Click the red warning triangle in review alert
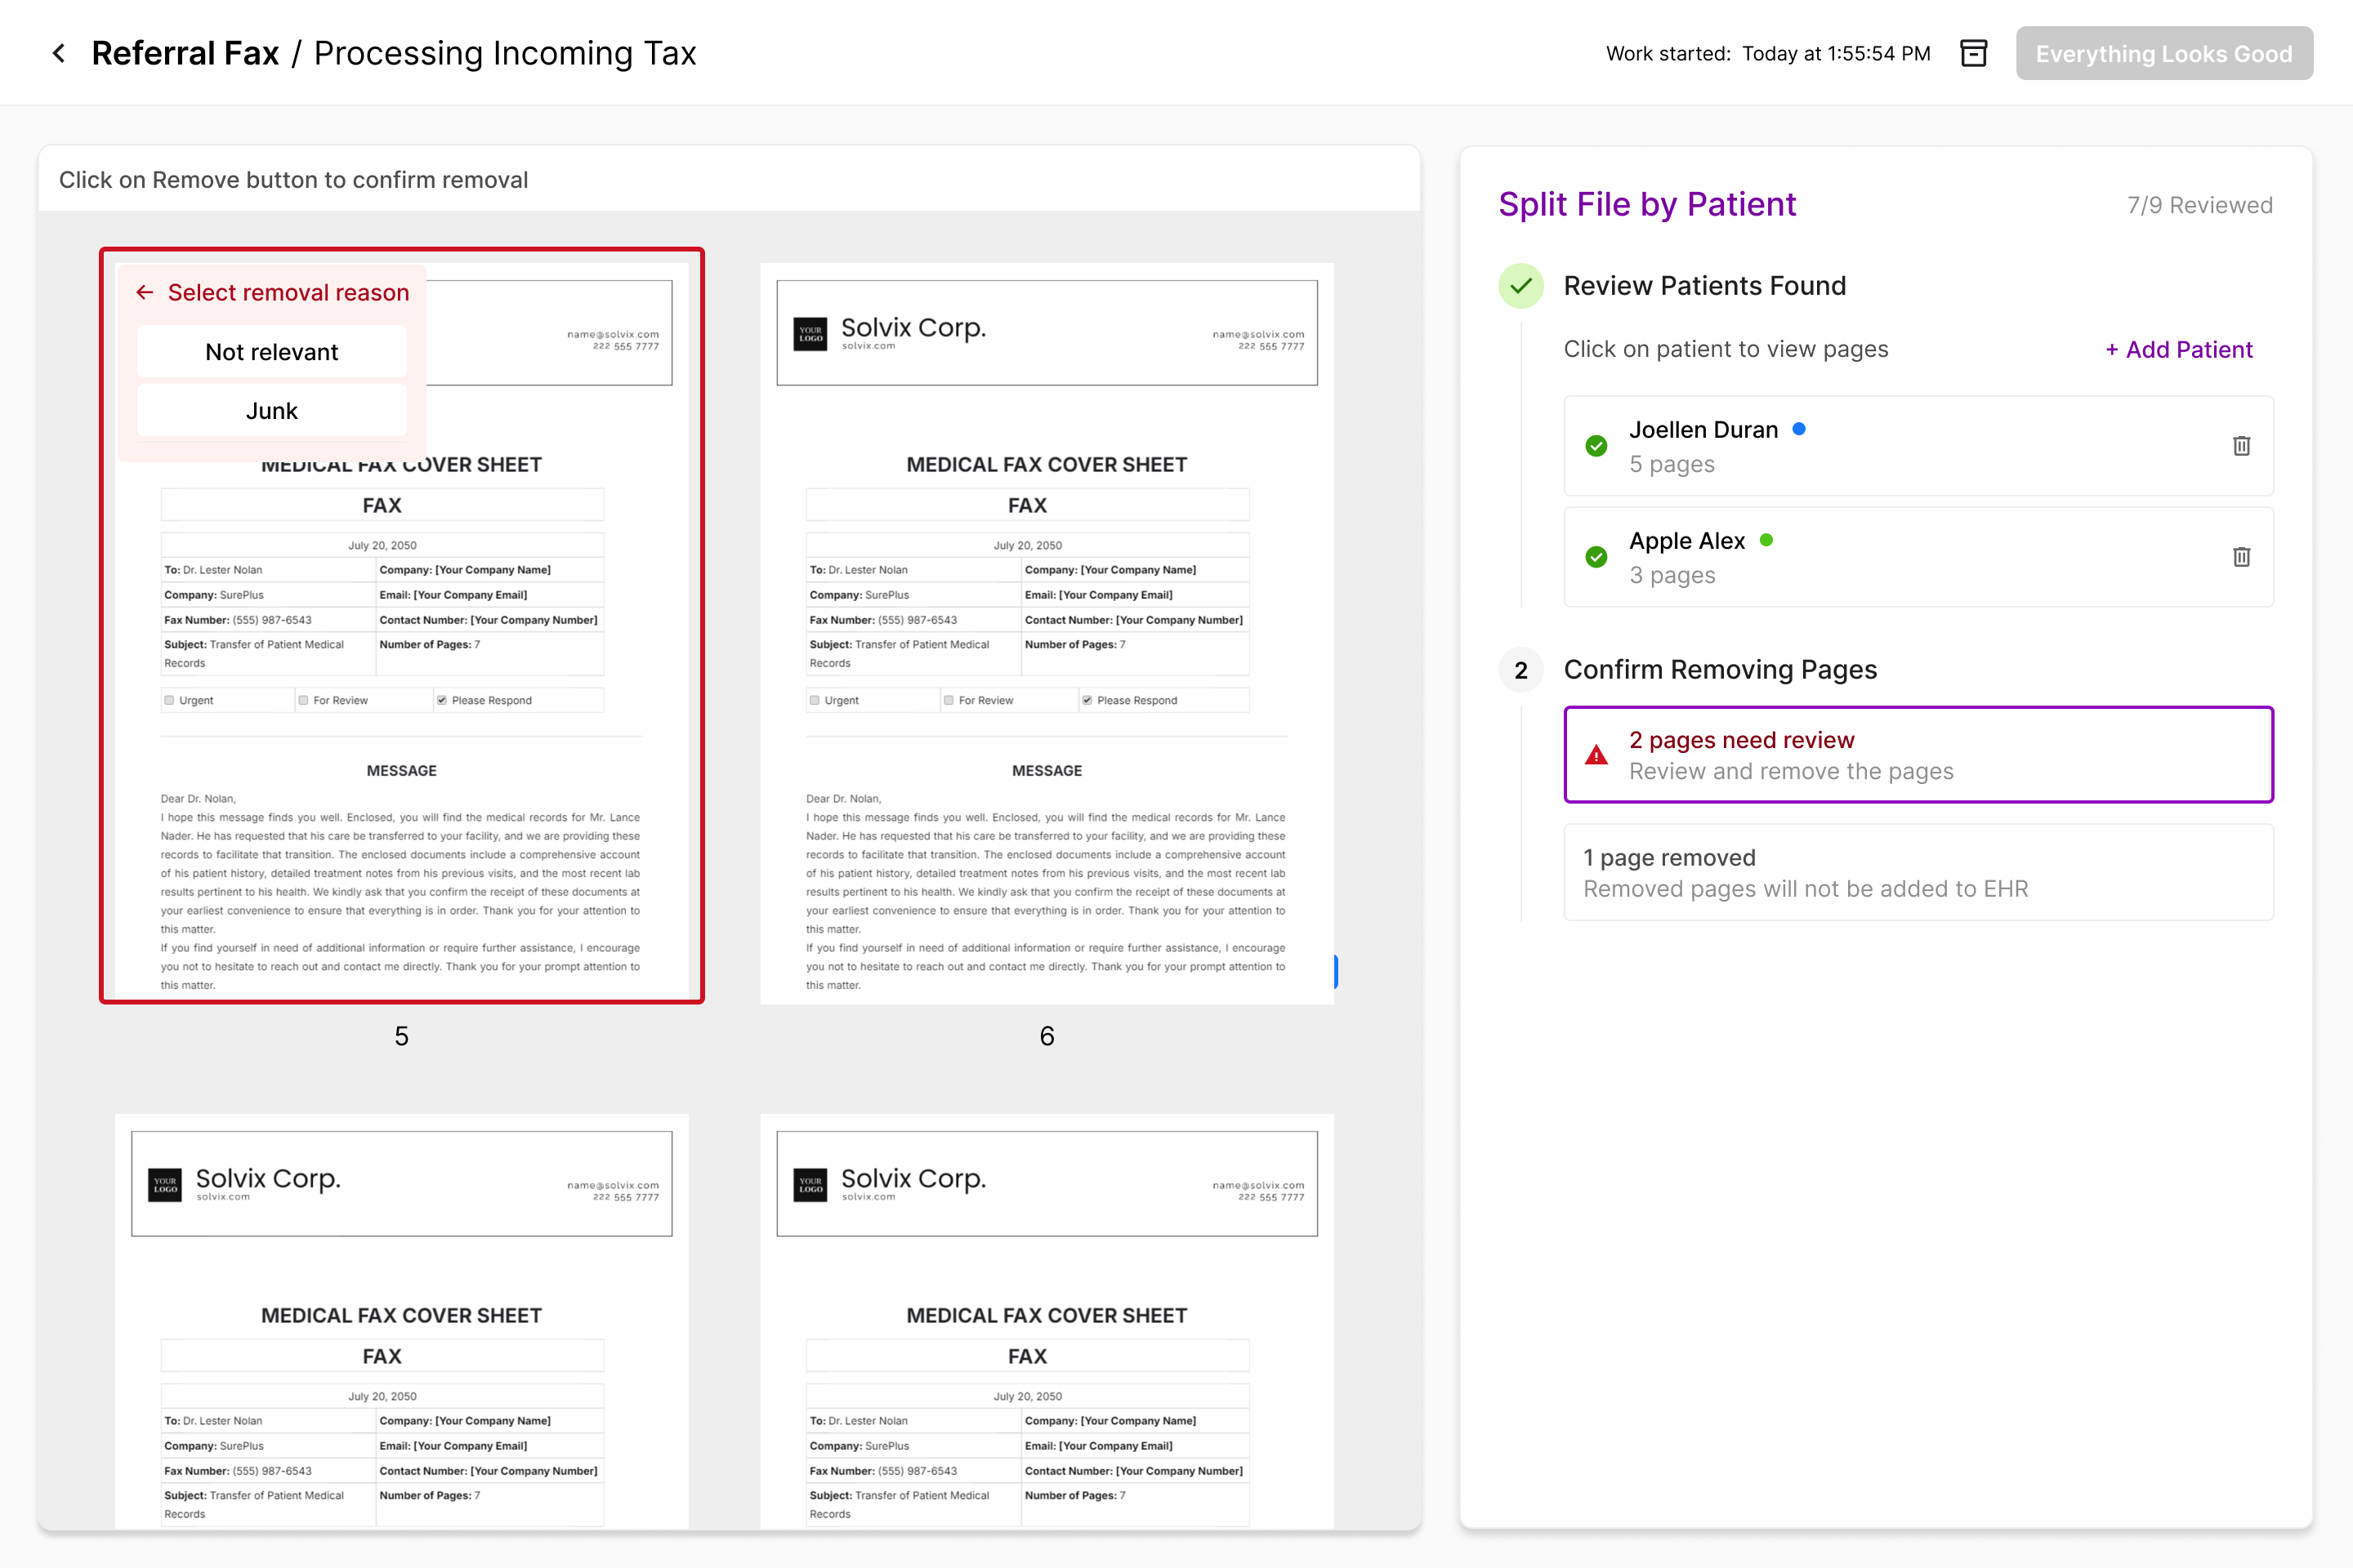The image size is (2353, 1568). (x=1598, y=756)
